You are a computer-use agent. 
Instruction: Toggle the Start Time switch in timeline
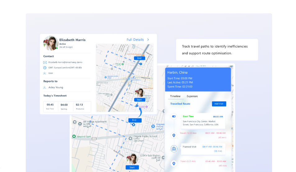[x=174, y=116]
